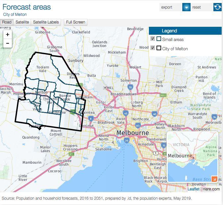Uncheck the Small areas layer checkbox
Image resolution: width=223 pixels, height=205 pixels.
pos(153,39)
